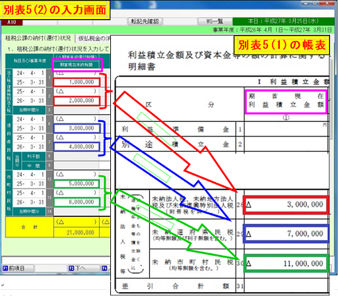Click the 中間 row label under 当期分
This screenshot has height=296, width=338.
coord(34,165)
